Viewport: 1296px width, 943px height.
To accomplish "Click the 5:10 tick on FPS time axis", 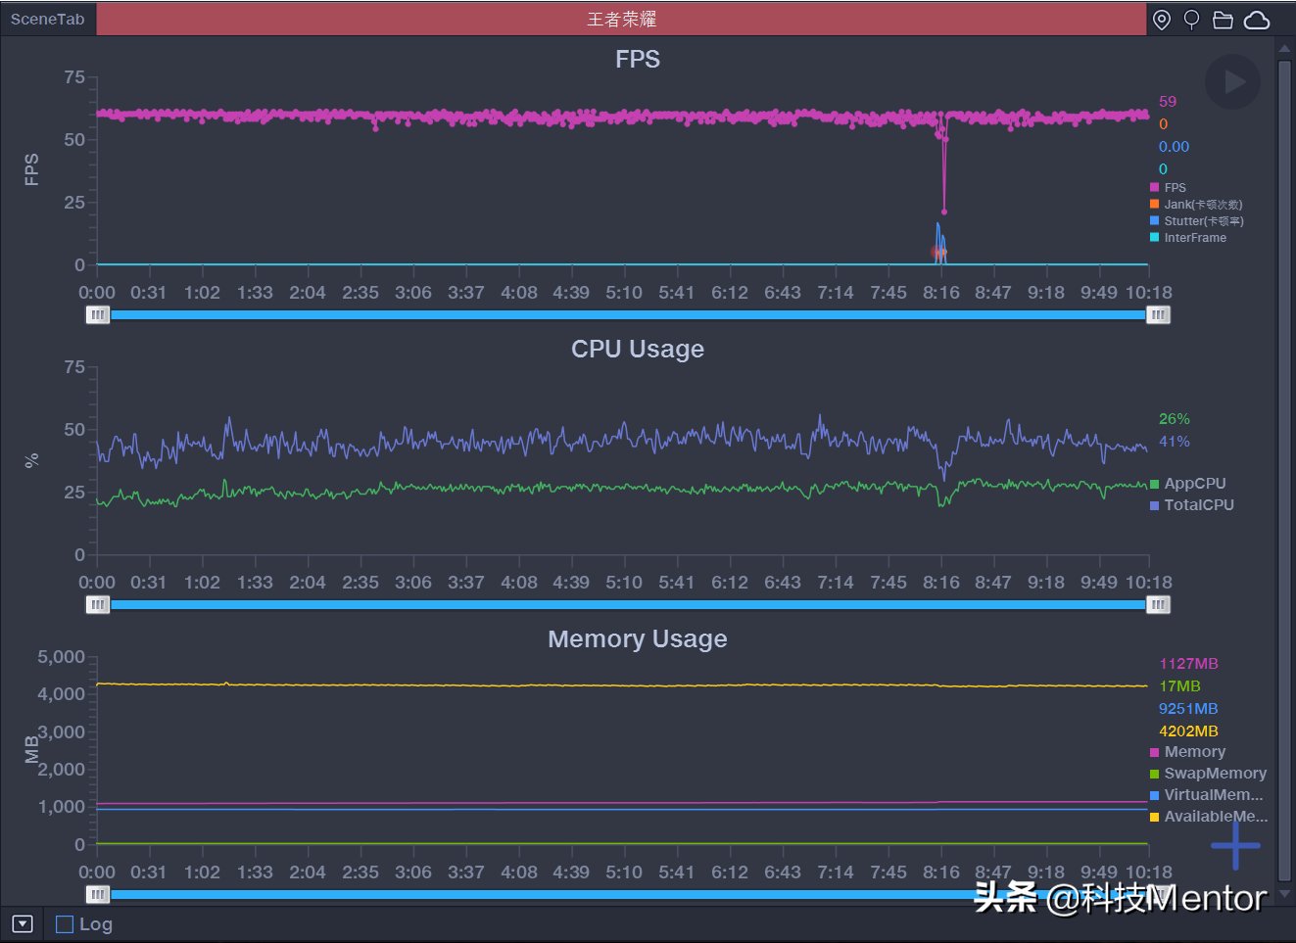I will 624,292.
